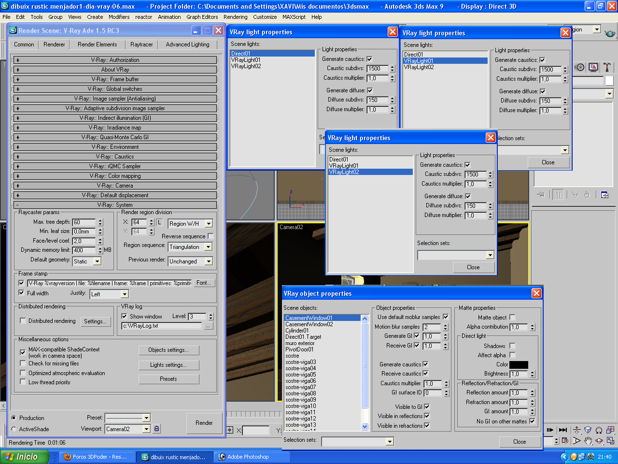Select CasementWindow02 in scene objects list
This screenshot has width=618, height=464.
click(309, 324)
